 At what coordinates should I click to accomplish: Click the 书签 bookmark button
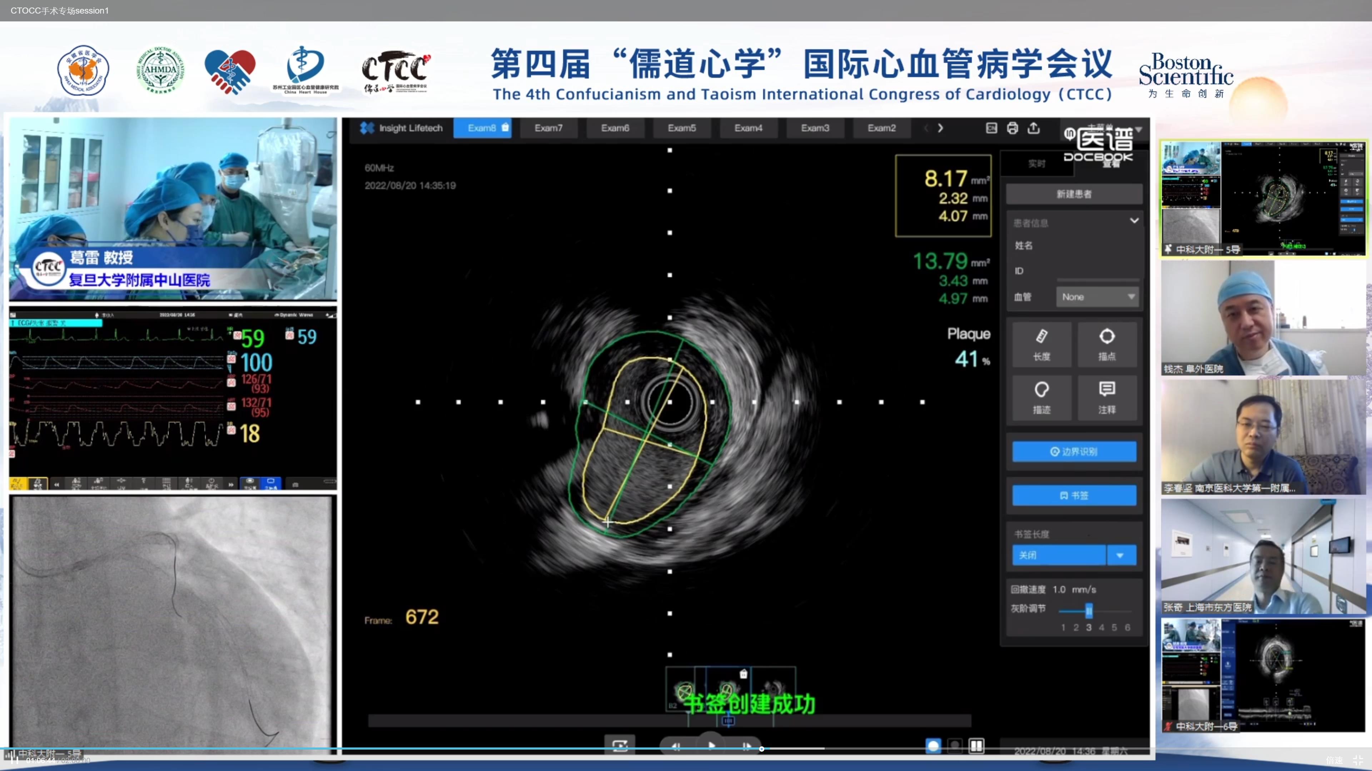[x=1074, y=495]
